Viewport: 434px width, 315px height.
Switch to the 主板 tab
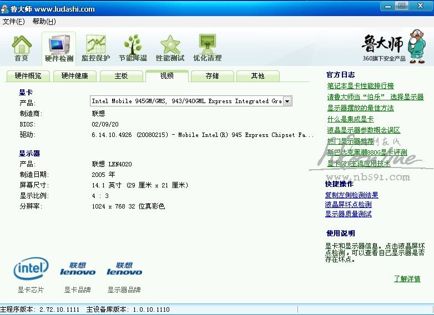pyautogui.click(x=121, y=76)
